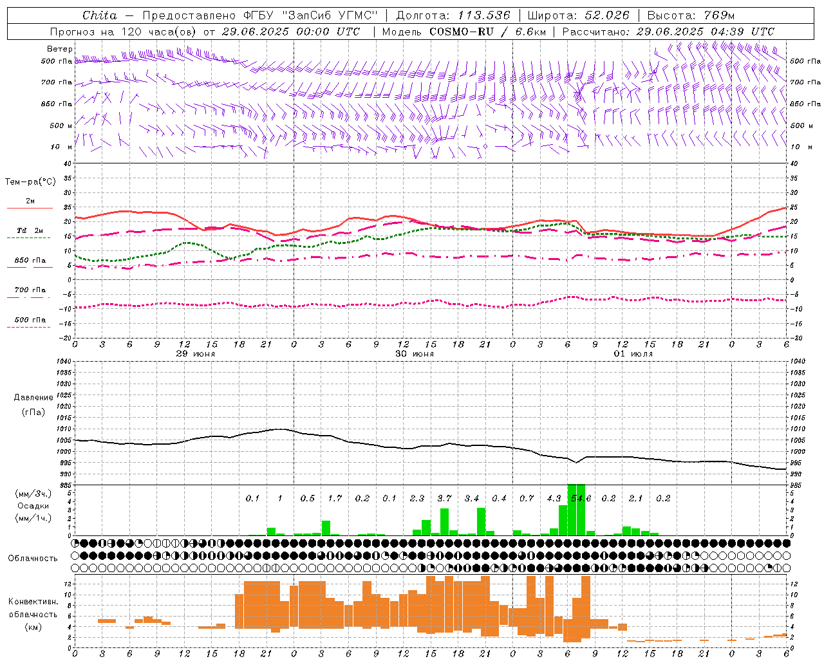Click the 29 июня date label
Image resolution: width=824 pixels, height=659 pixels.
[x=196, y=354]
